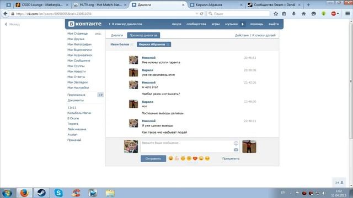Switch to the Сообщество Steam tab
This screenshot has width=353, height=198.
click(274, 5)
